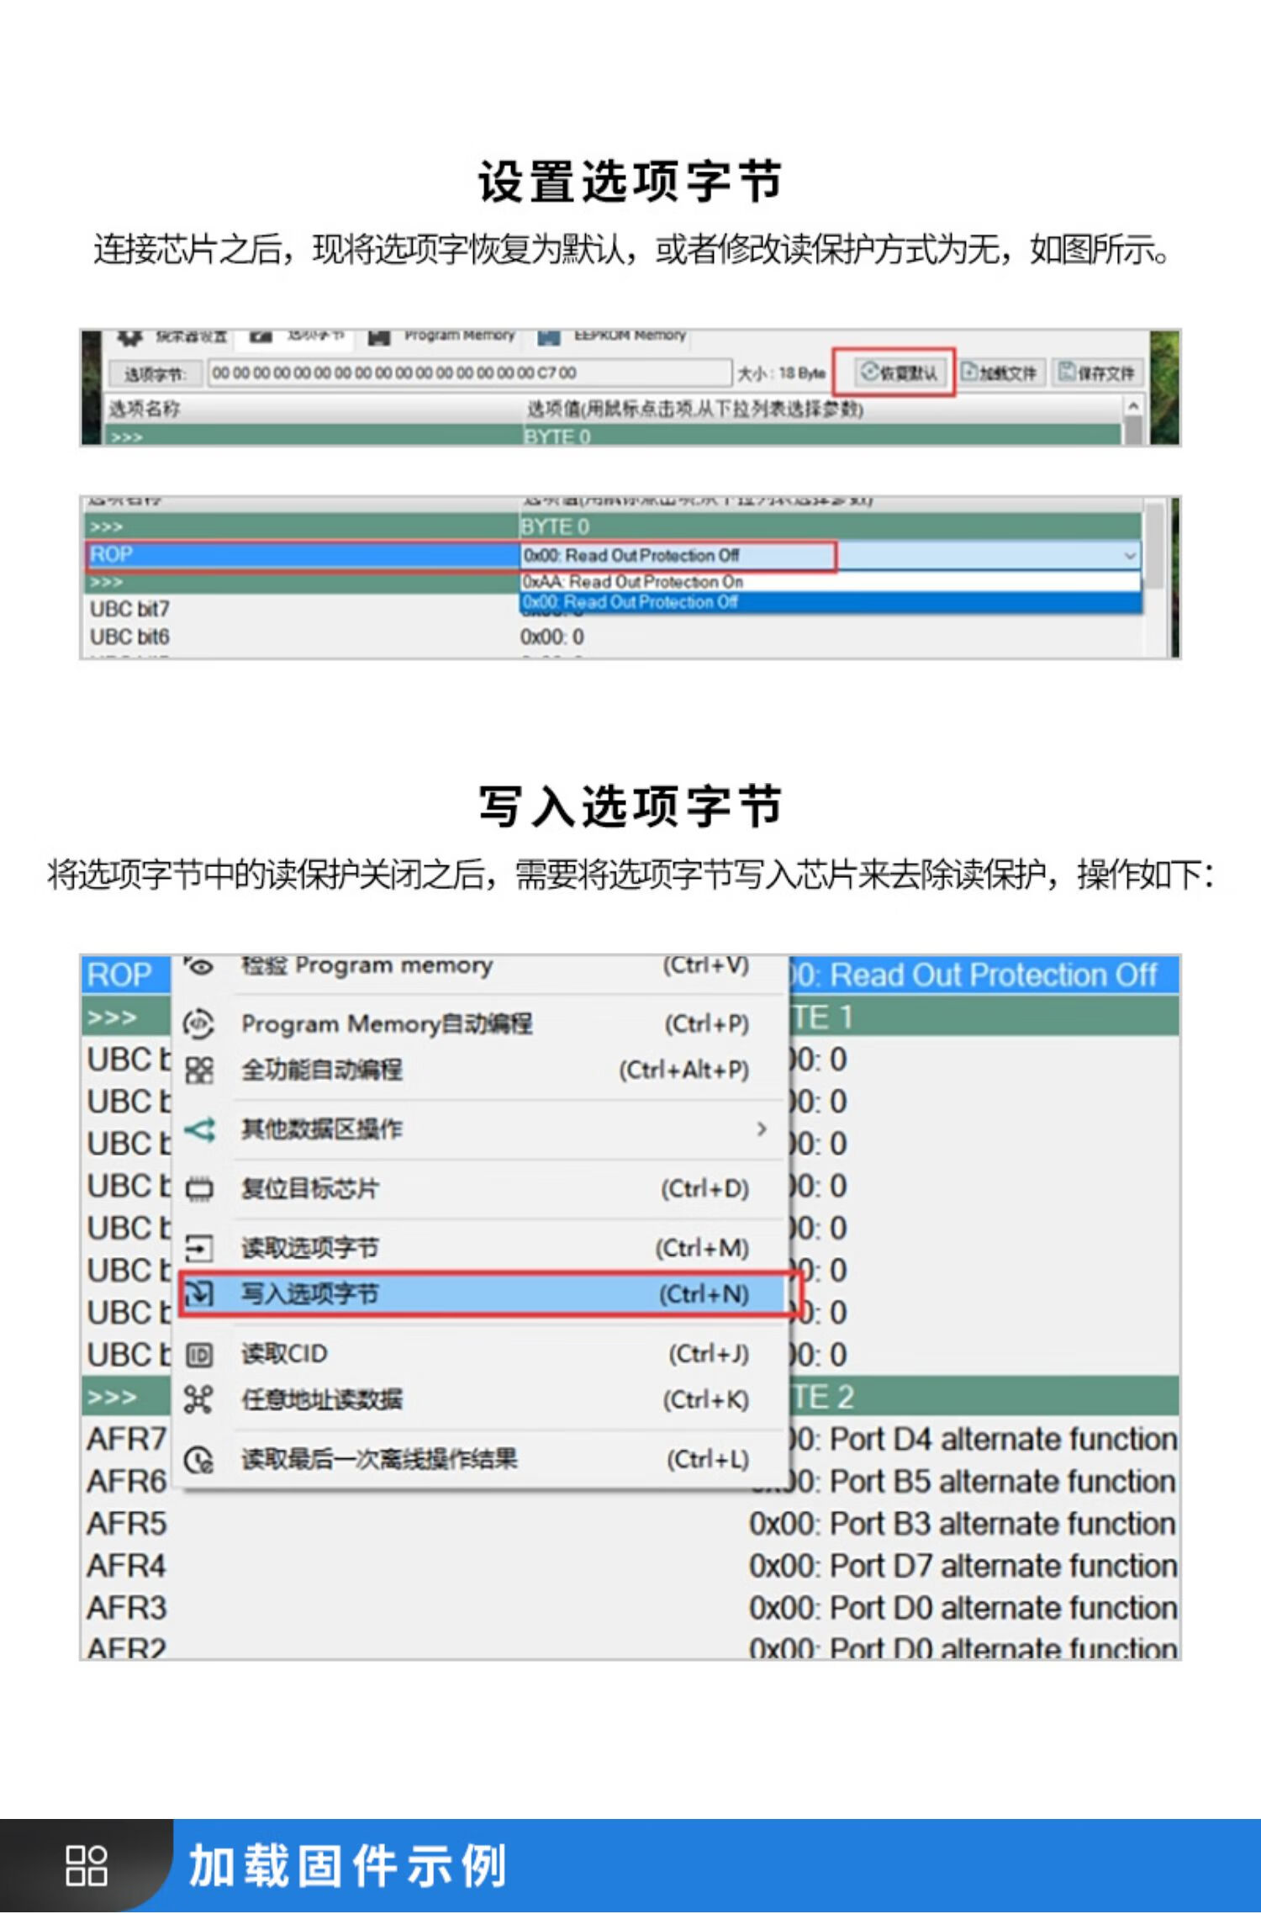Switch to the Program Memory tab
This screenshot has height=1914, width=1261.
[442, 336]
